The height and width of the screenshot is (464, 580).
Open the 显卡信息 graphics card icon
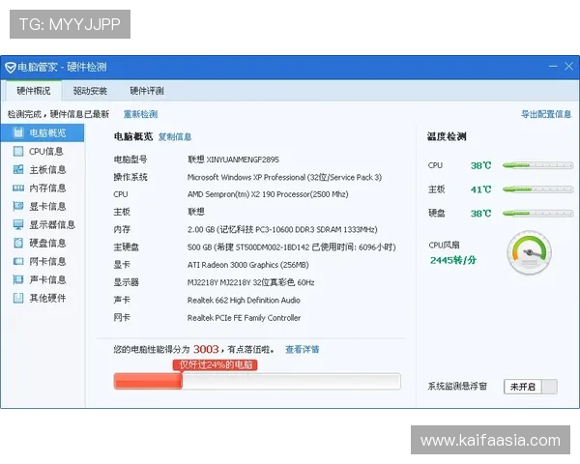click(x=17, y=206)
